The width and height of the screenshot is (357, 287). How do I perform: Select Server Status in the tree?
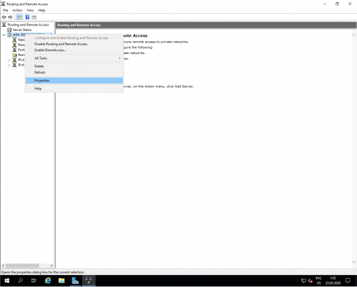tap(22, 30)
